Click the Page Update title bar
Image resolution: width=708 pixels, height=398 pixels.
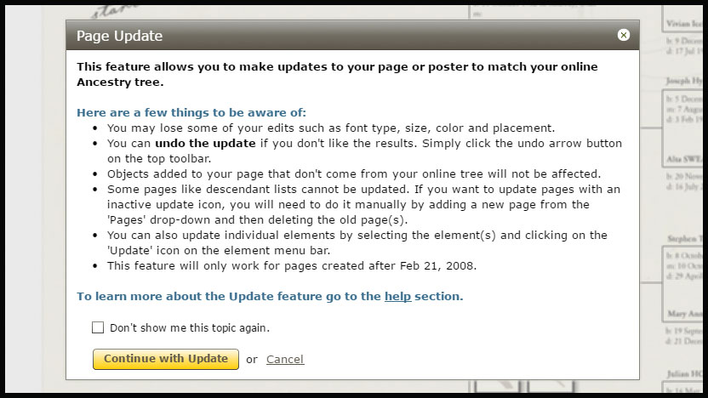coord(352,35)
